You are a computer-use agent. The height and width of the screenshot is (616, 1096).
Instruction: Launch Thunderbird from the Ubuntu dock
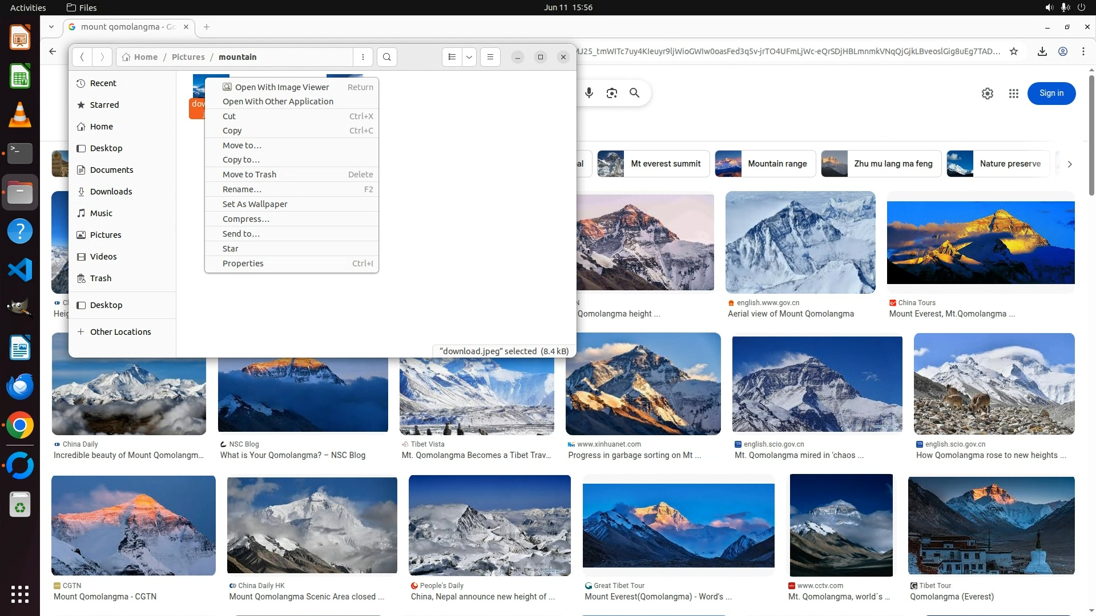click(x=20, y=387)
